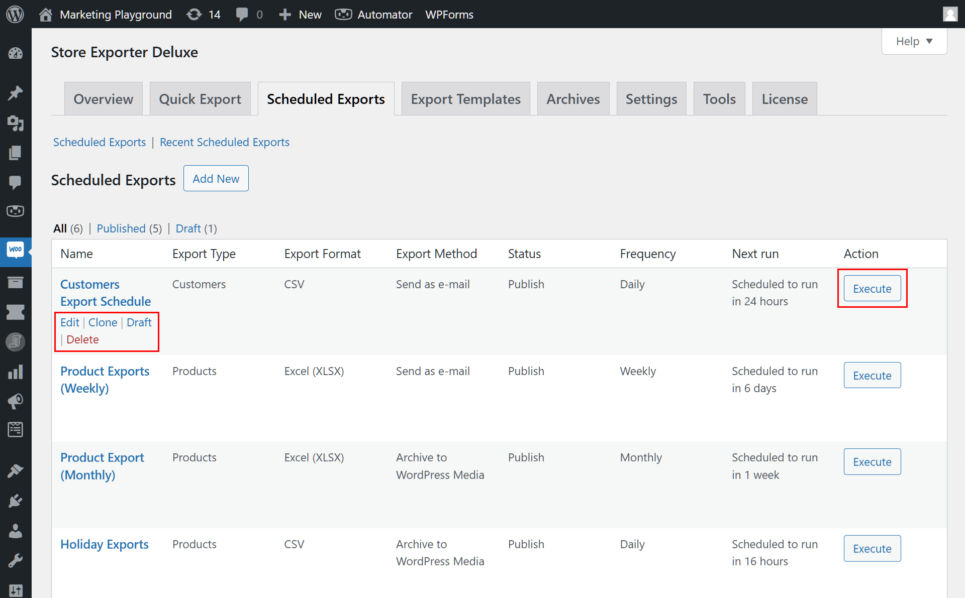
Task: Open Holiday Exports schedule
Action: pos(105,544)
